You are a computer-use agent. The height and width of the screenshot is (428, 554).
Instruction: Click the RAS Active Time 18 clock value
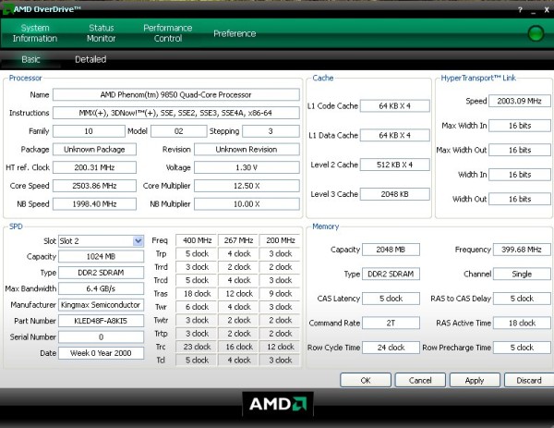tap(522, 323)
